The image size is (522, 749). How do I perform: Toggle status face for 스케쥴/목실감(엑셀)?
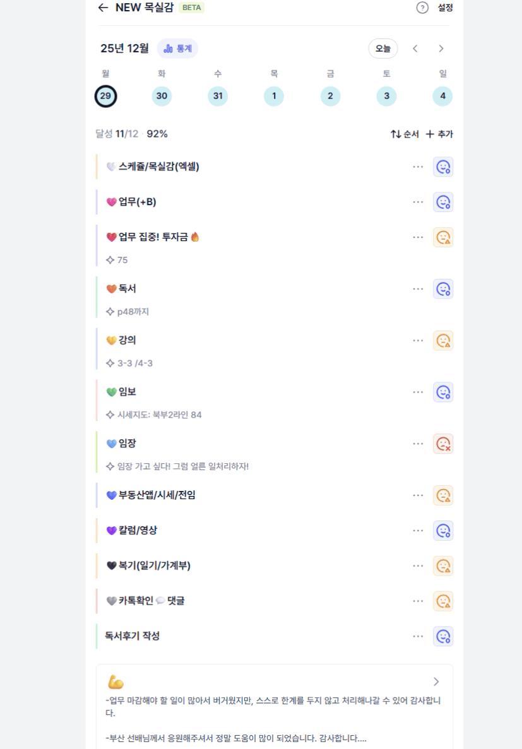(443, 167)
